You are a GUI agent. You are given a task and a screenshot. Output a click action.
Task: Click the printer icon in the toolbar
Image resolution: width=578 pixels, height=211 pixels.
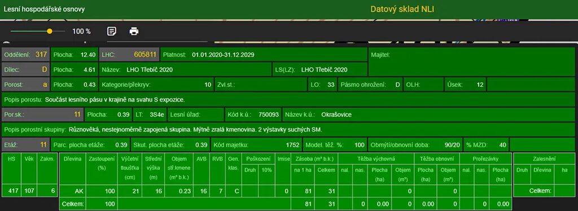134,31
